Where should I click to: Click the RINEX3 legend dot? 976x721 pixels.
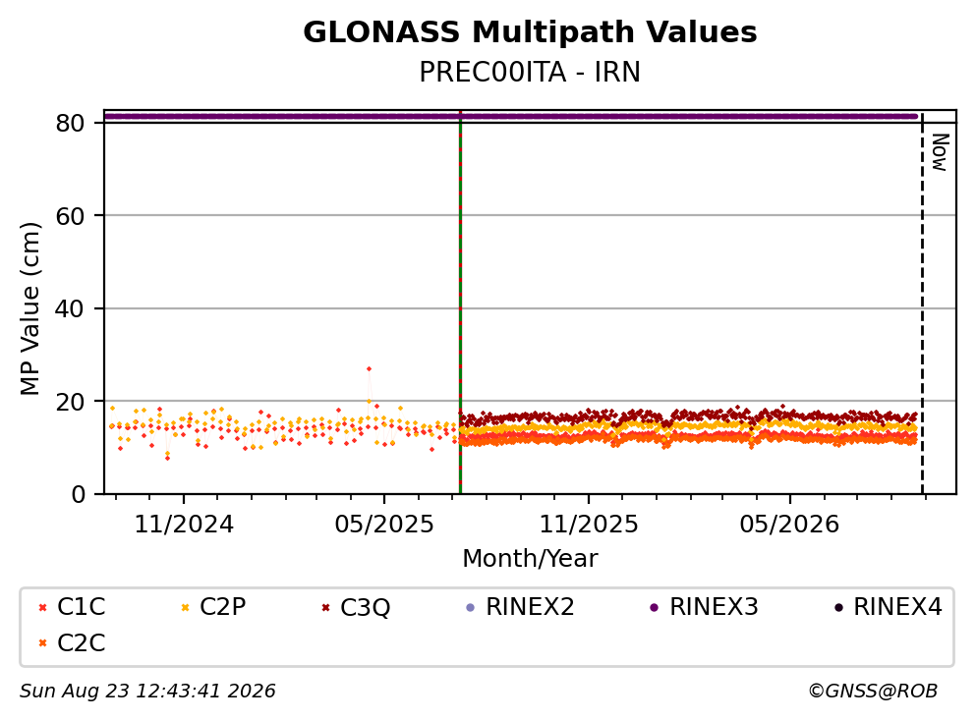tap(655, 607)
